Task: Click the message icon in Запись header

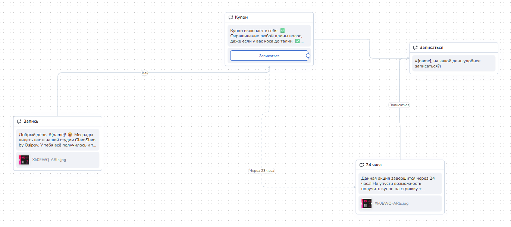Action: tap(19, 122)
